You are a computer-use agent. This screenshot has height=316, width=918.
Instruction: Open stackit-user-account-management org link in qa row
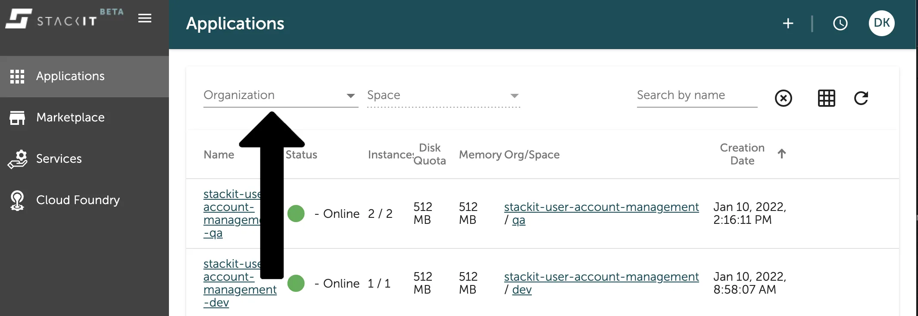pyautogui.click(x=601, y=207)
